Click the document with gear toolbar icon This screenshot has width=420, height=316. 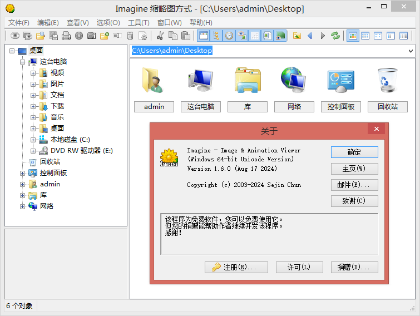coord(143,36)
